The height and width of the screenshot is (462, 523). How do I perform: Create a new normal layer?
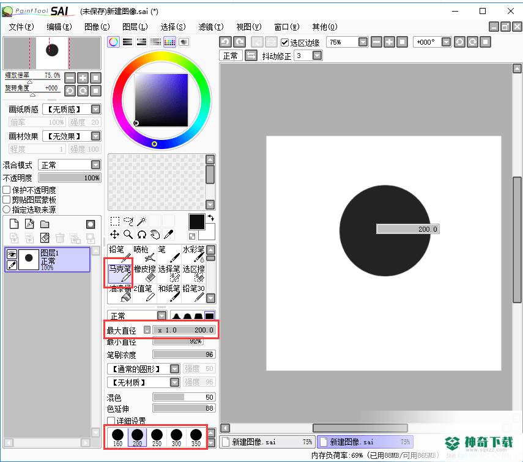click(14, 224)
